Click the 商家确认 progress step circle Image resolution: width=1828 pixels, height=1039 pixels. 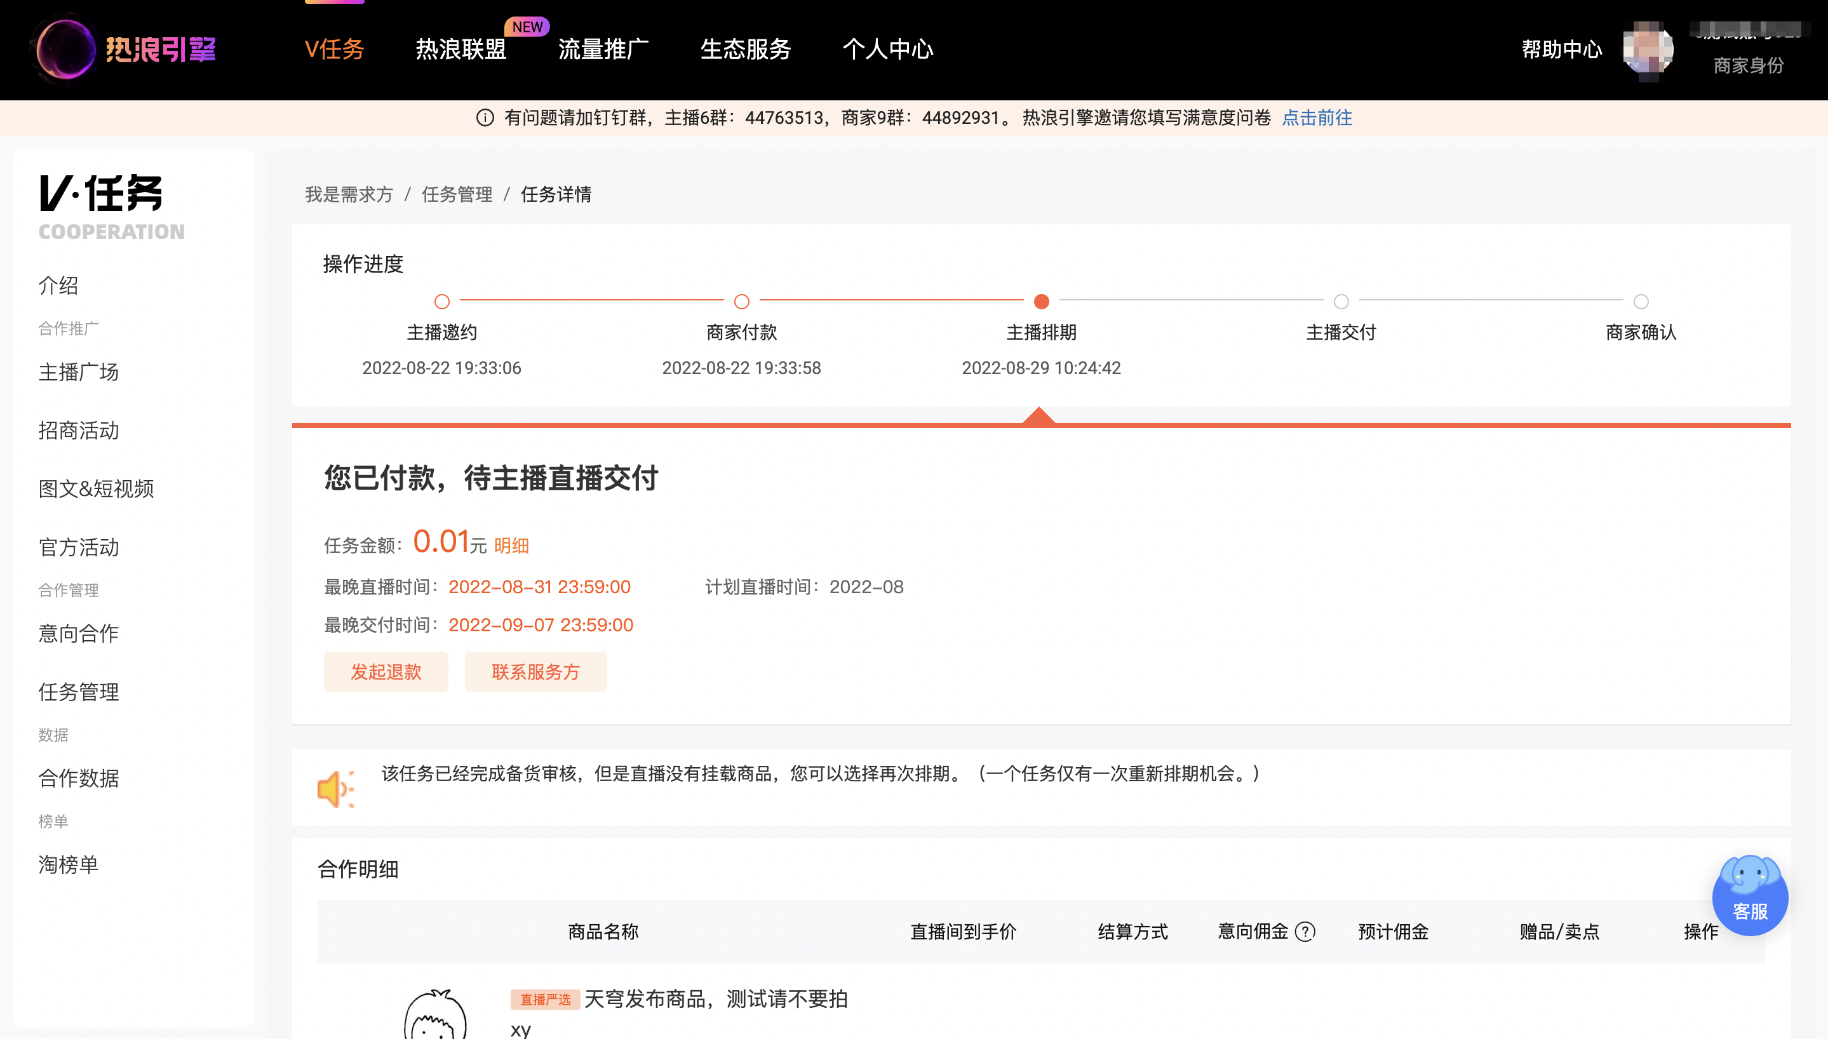click(x=1641, y=301)
